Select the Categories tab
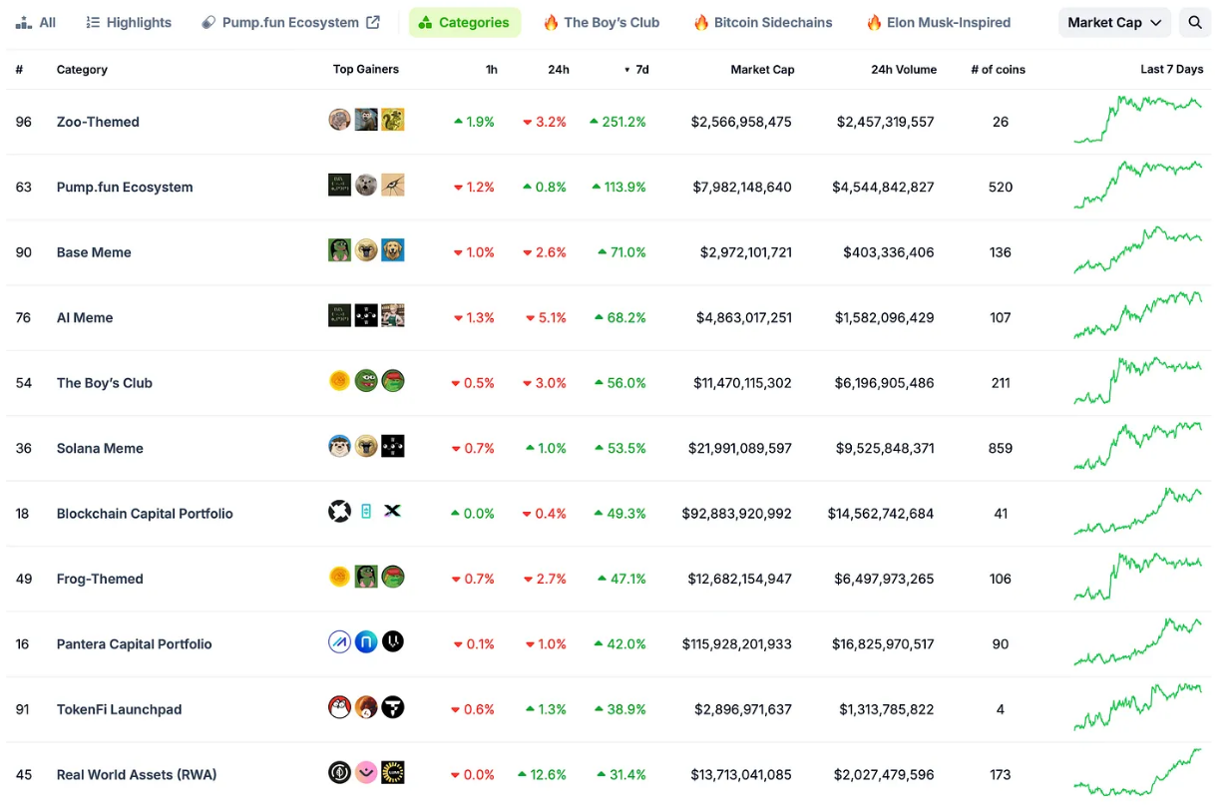This screenshot has width=1232, height=809. tap(465, 22)
